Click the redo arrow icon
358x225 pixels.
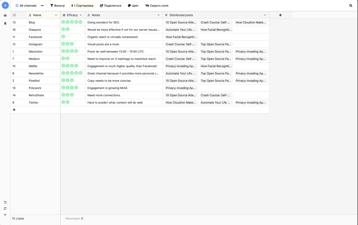(x=5, y=209)
